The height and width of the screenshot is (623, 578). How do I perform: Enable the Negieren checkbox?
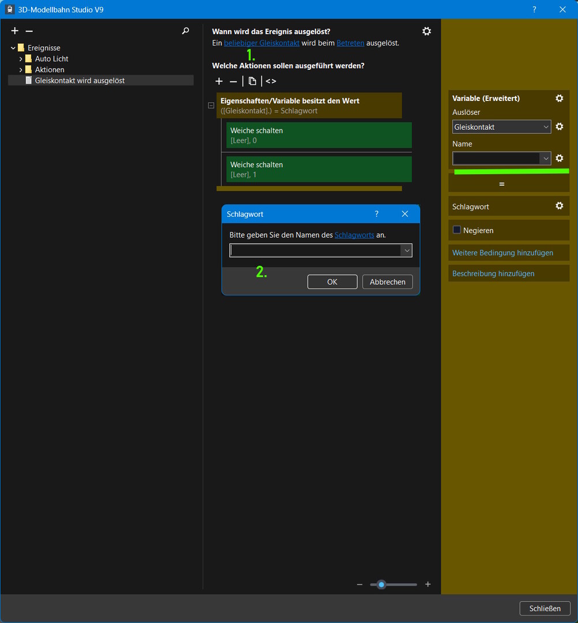[x=457, y=230]
